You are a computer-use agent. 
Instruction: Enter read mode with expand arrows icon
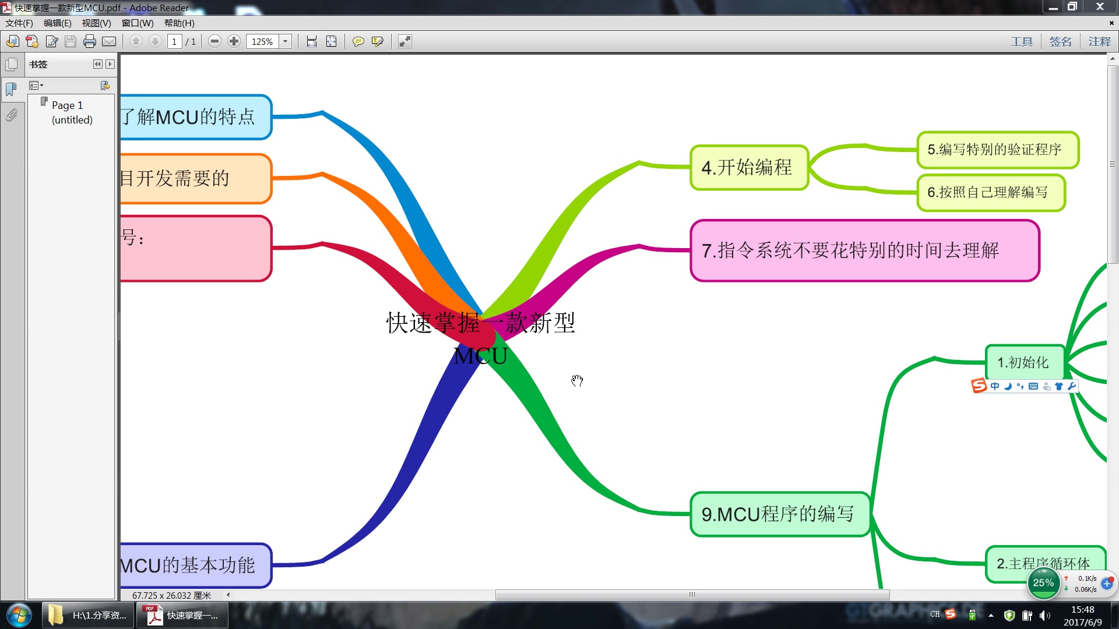coord(404,41)
